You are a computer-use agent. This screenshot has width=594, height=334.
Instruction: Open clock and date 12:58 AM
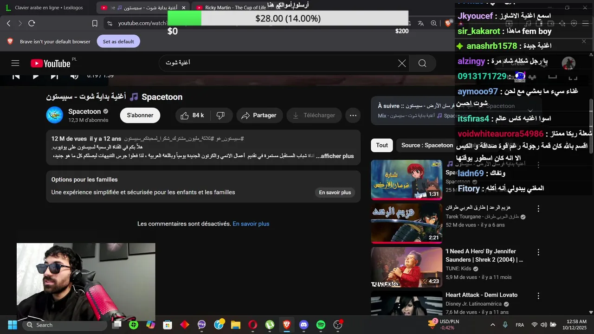pyautogui.click(x=576, y=325)
